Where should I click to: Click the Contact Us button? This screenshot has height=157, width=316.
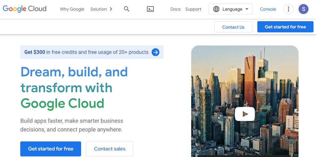click(x=233, y=27)
